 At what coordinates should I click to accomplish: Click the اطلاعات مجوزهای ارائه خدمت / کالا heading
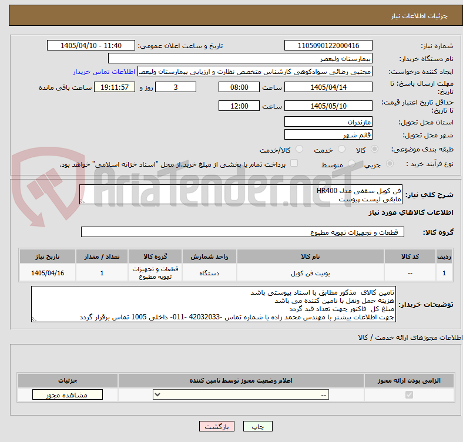click(410, 338)
